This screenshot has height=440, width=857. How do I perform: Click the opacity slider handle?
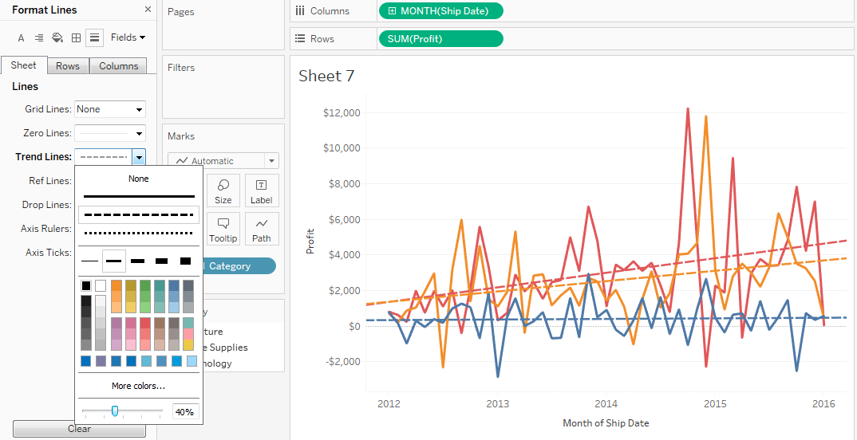click(115, 411)
